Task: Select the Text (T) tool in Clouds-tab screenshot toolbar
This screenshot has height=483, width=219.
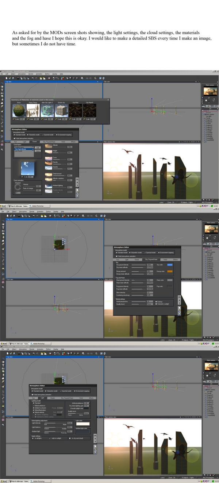Action: tap(2, 90)
